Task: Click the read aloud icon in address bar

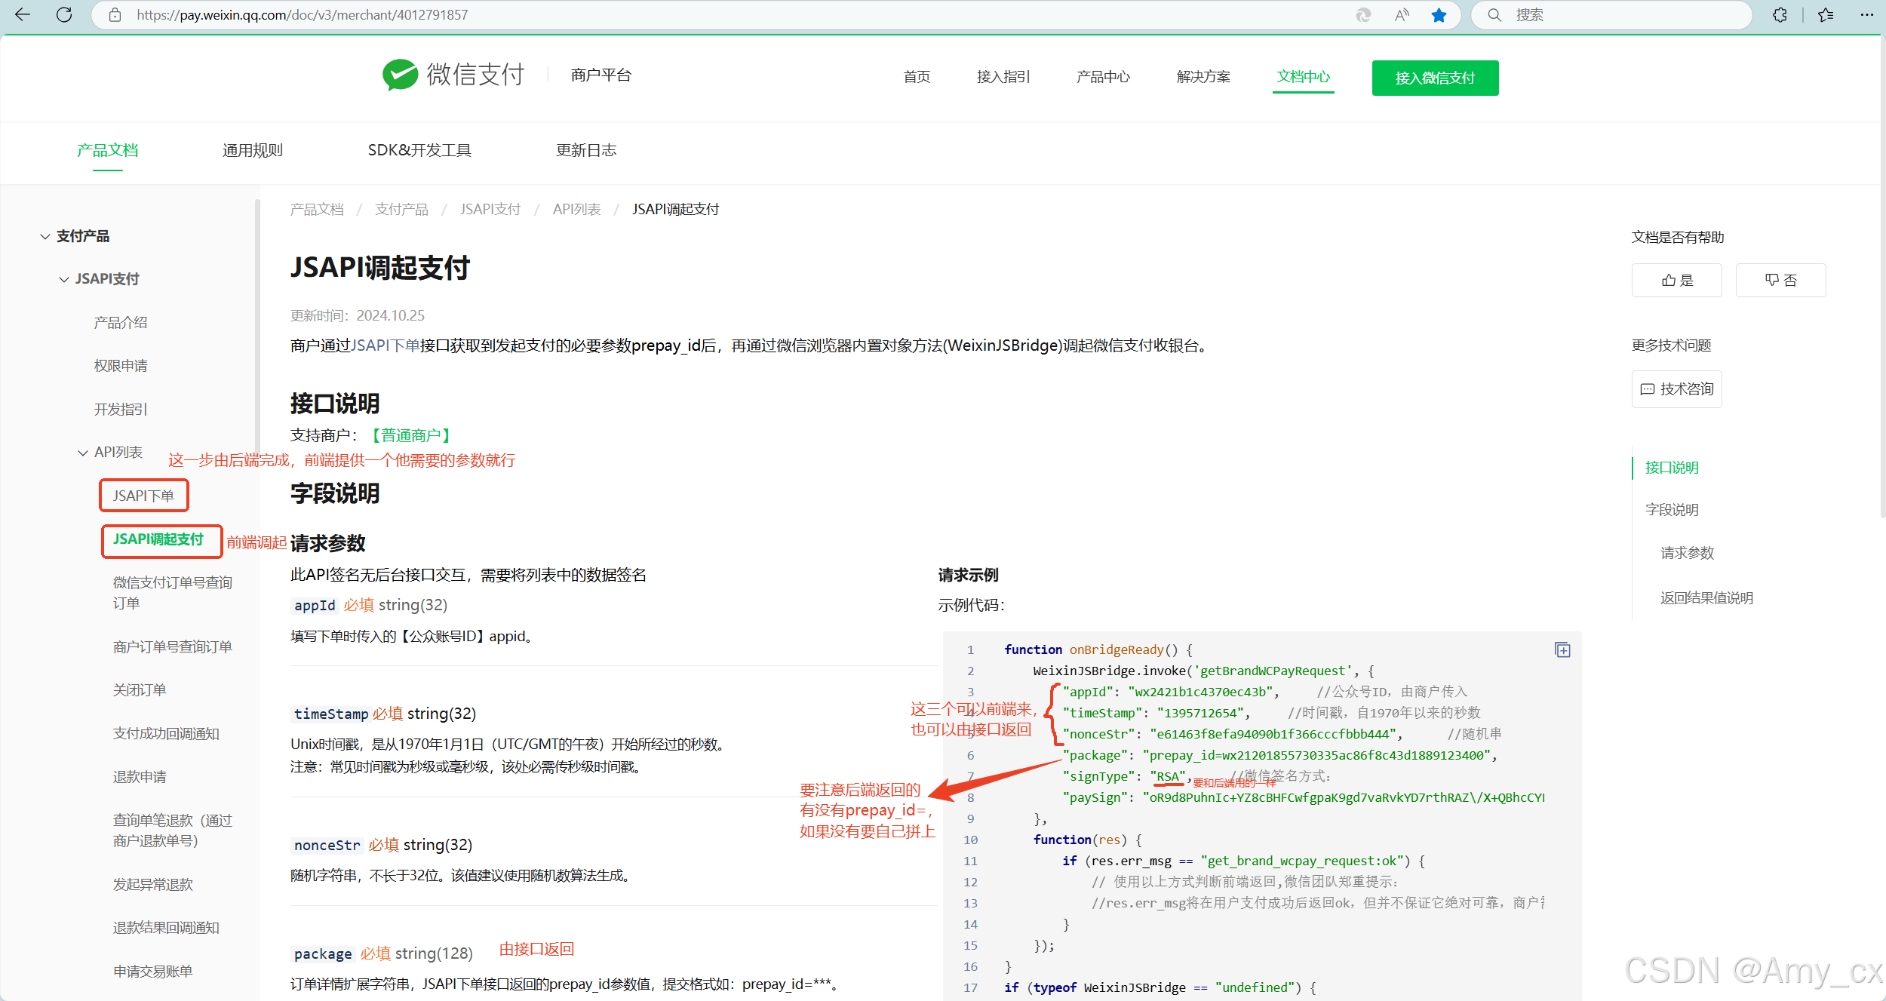Action: click(x=1402, y=15)
